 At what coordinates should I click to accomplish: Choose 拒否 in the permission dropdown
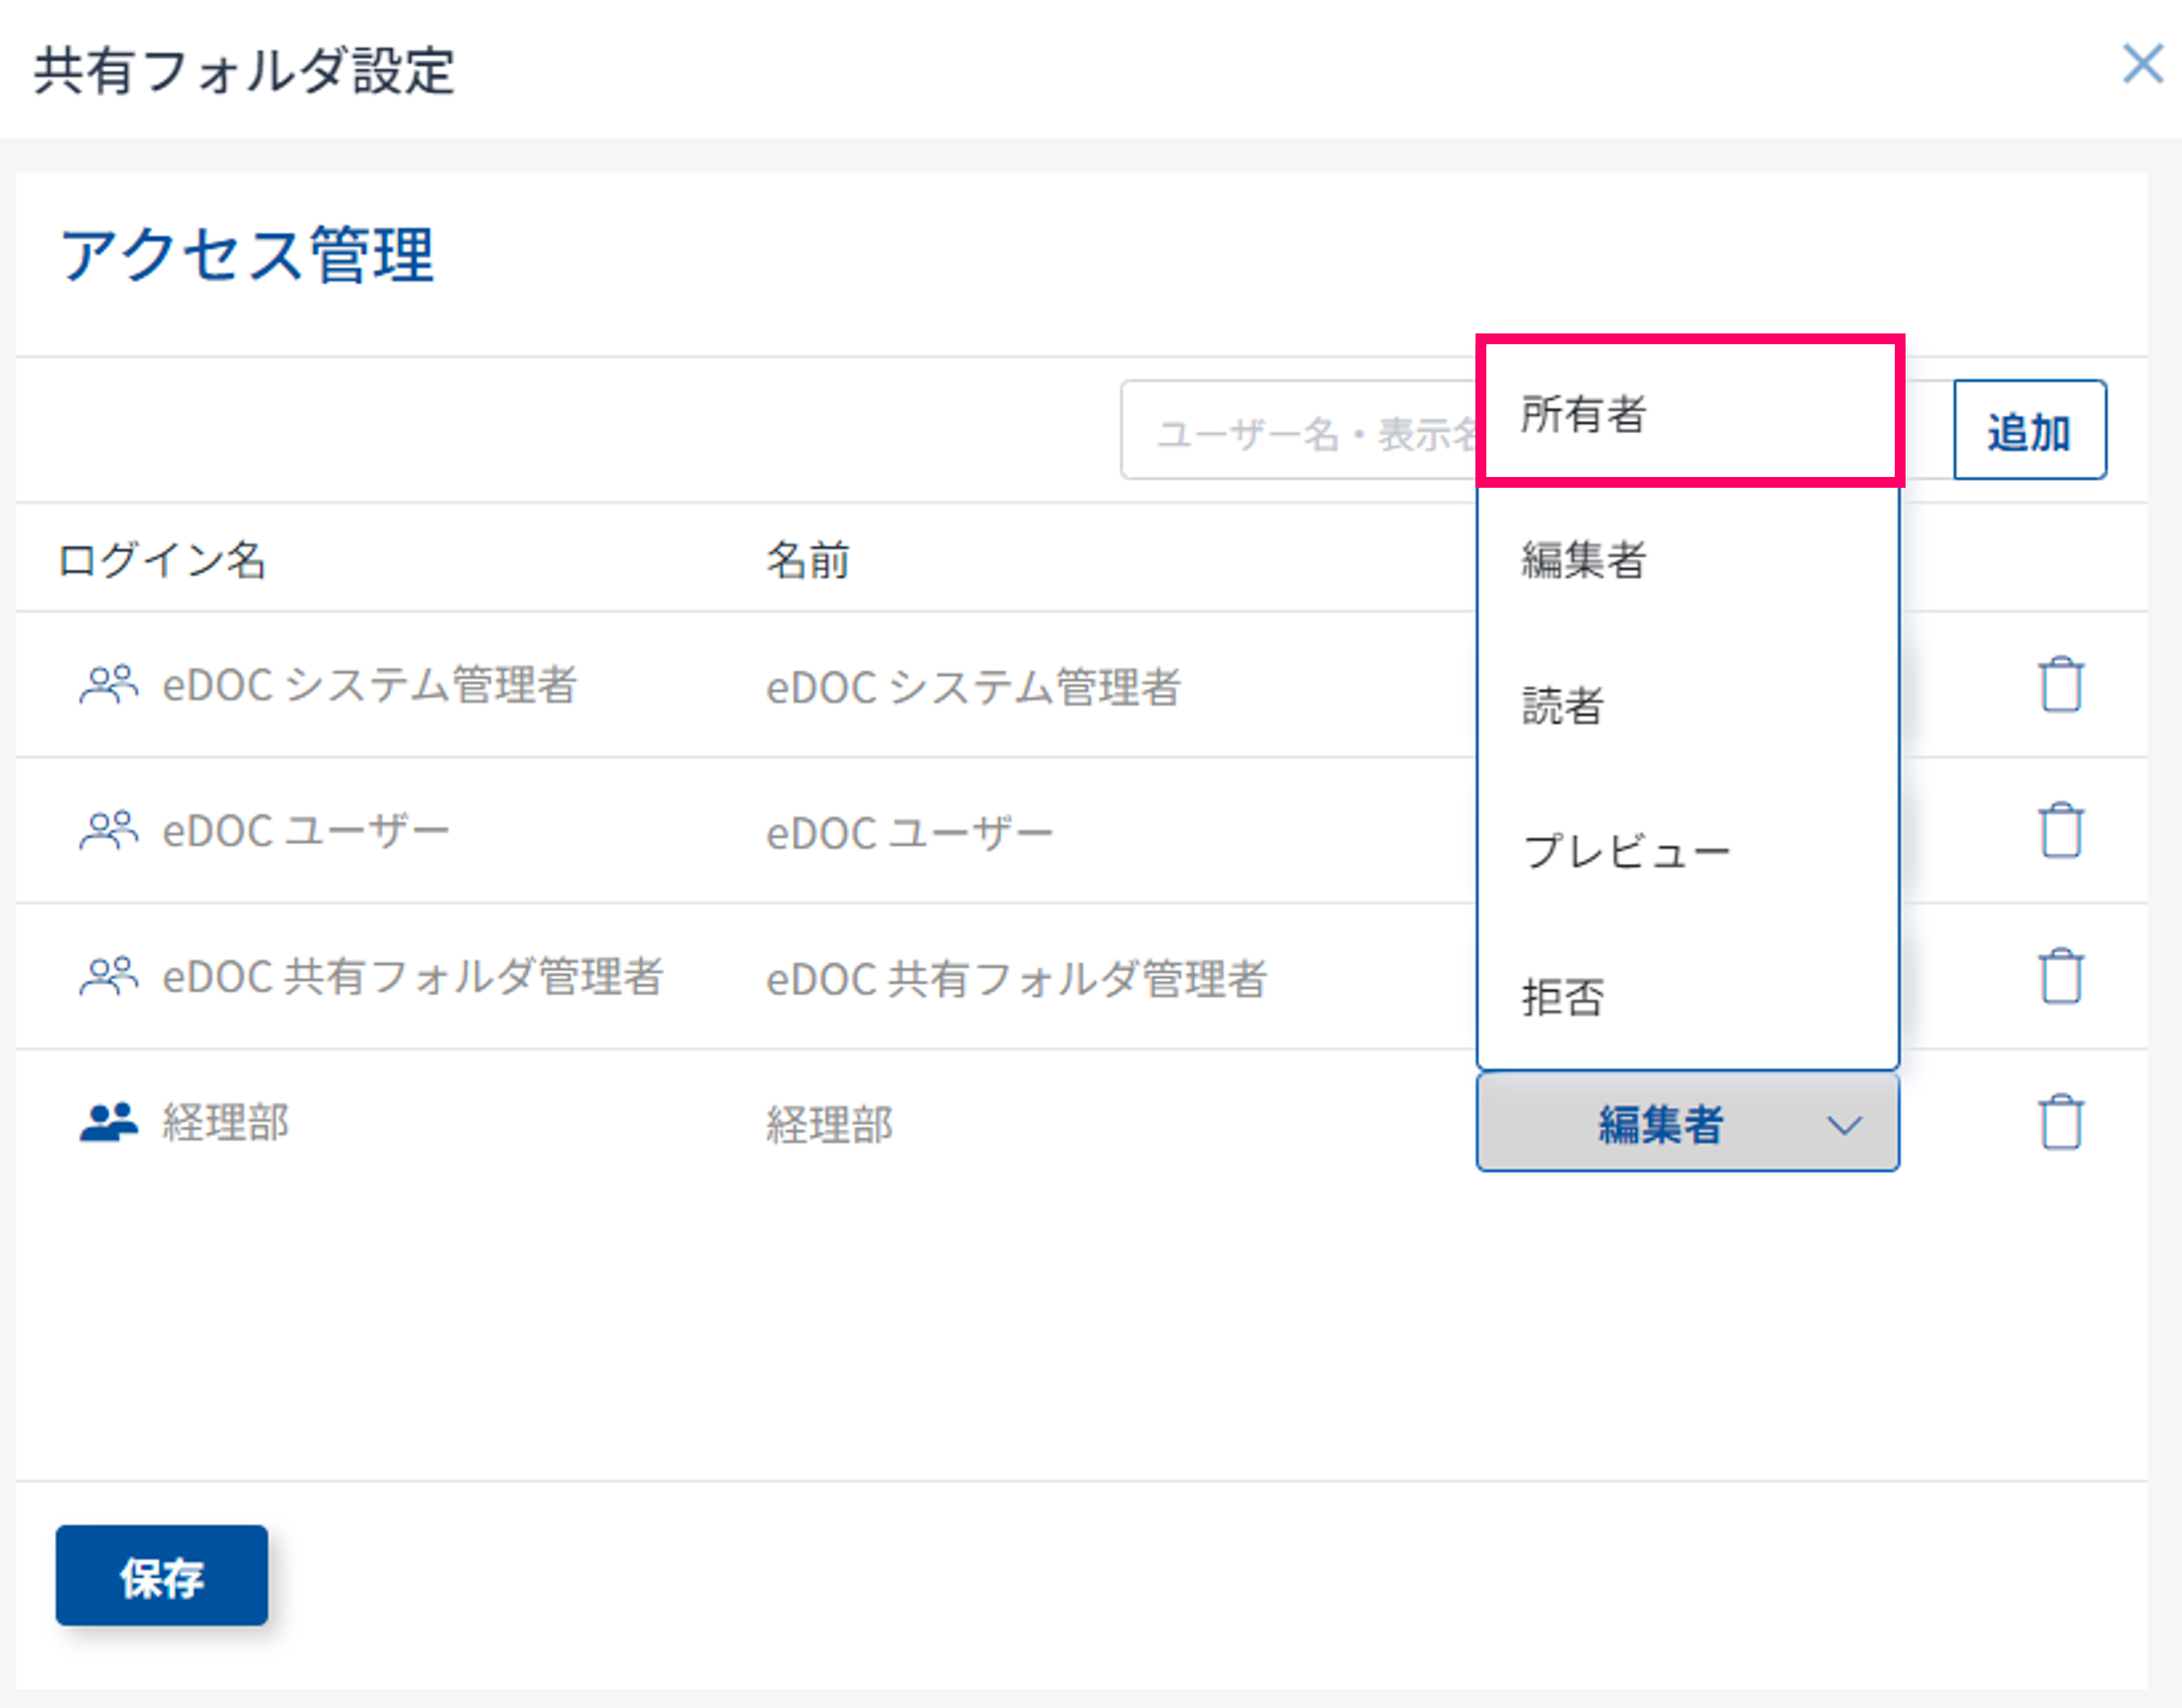coord(1689,997)
